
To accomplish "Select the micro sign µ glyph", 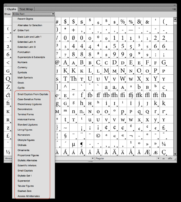I will tap(73, 144).
